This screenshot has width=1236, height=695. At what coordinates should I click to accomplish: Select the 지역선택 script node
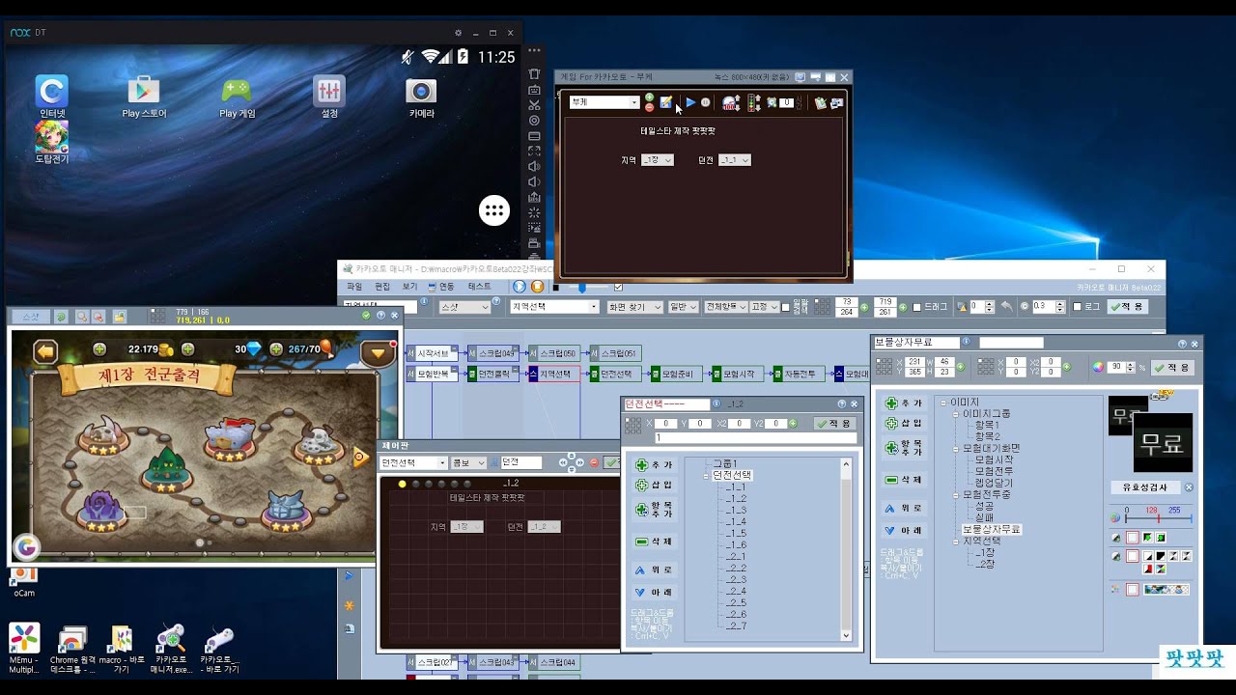coord(554,374)
